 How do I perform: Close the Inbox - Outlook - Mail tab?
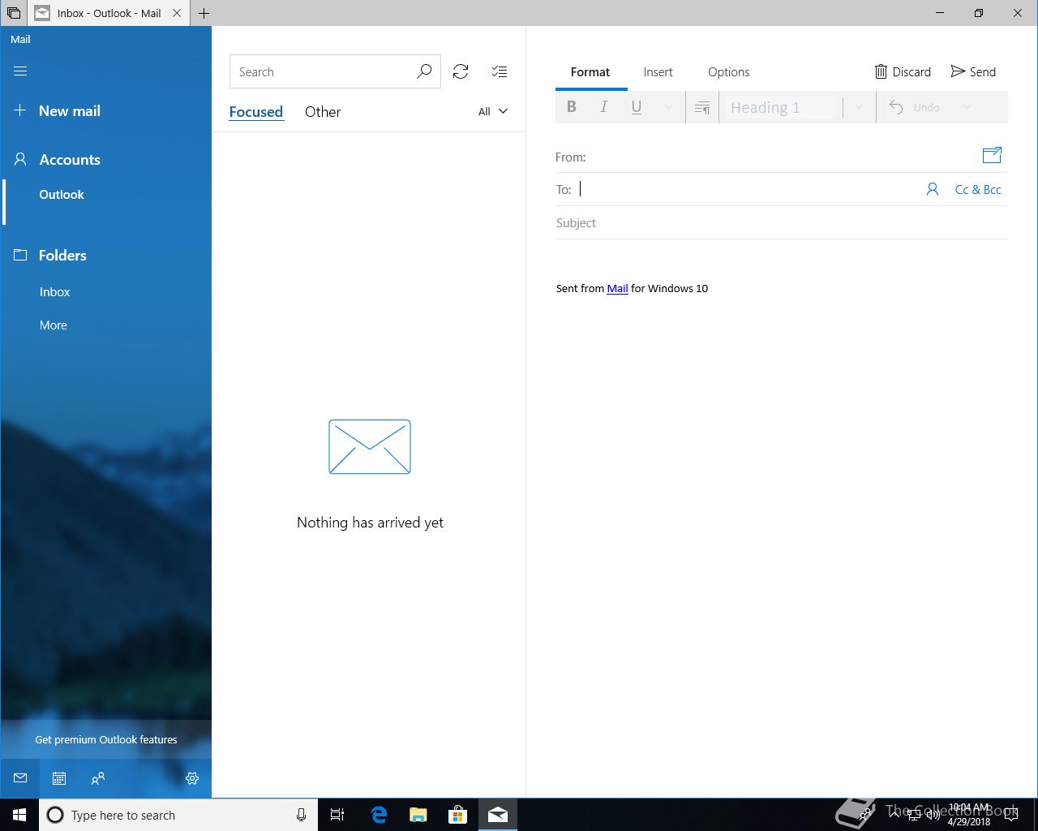[177, 13]
